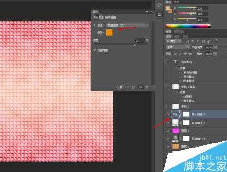Select the Gradient Overlay (渐变叠加) effect entry
The width and height of the screenshot is (227, 172).
[x=189, y=100]
